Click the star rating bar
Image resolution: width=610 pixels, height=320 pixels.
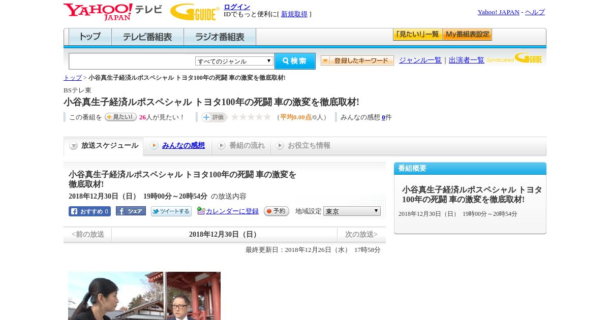pyautogui.click(x=251, y=117)
